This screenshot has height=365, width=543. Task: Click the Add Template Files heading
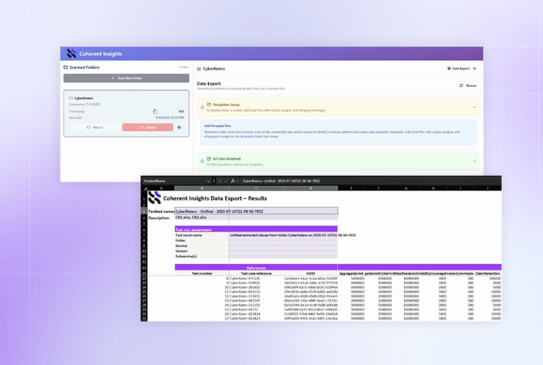coord(217,126)
